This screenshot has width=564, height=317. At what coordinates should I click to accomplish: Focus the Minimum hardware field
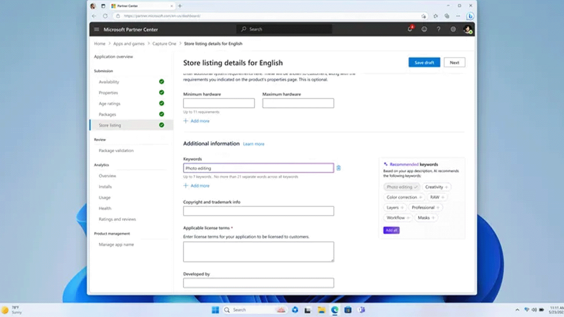click(x=219, y=103)
